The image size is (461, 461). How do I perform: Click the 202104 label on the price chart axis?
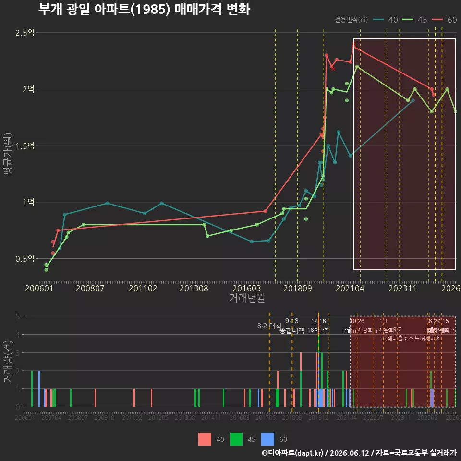coord(350,288)
